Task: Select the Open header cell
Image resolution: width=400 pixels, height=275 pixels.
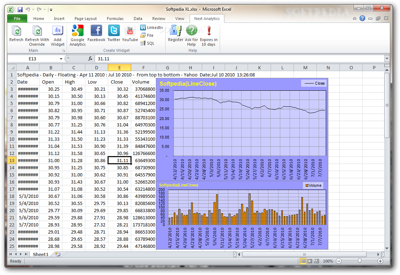Action: click(51, 82)
